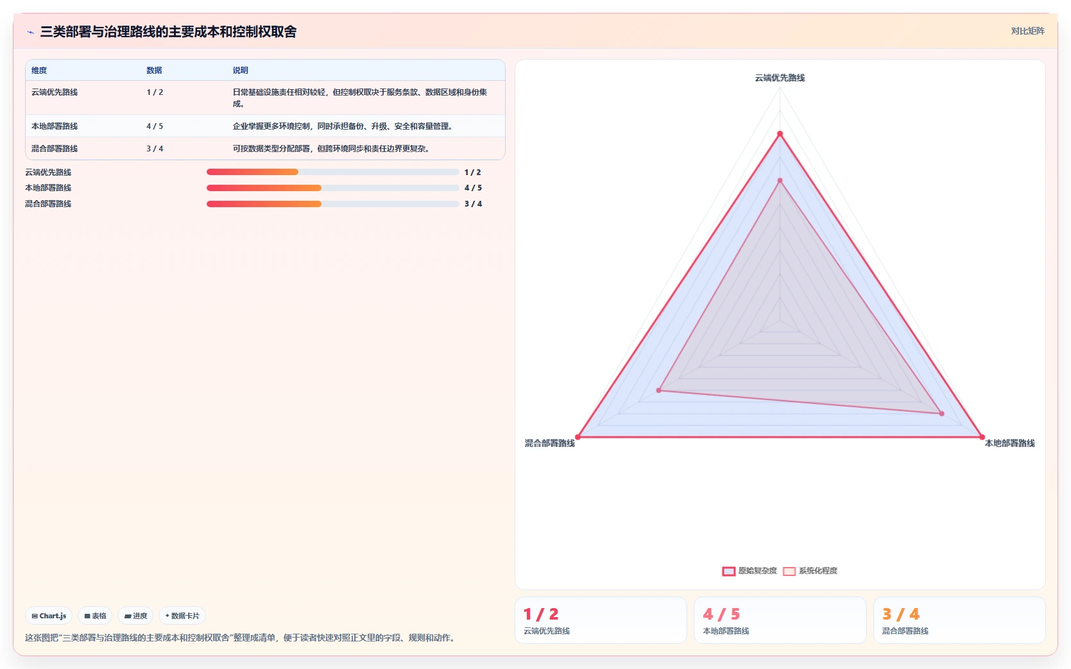Click the inner 系统化程度 point on 云端优先路线 axis
The height and width of the screenshot is (669, 1071).
[x=780, y=181]
